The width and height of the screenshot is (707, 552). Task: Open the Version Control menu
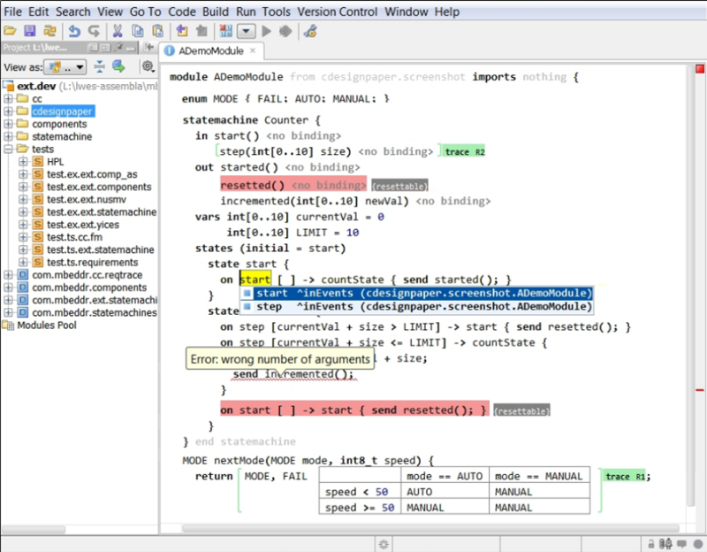[x=340, y=11]
